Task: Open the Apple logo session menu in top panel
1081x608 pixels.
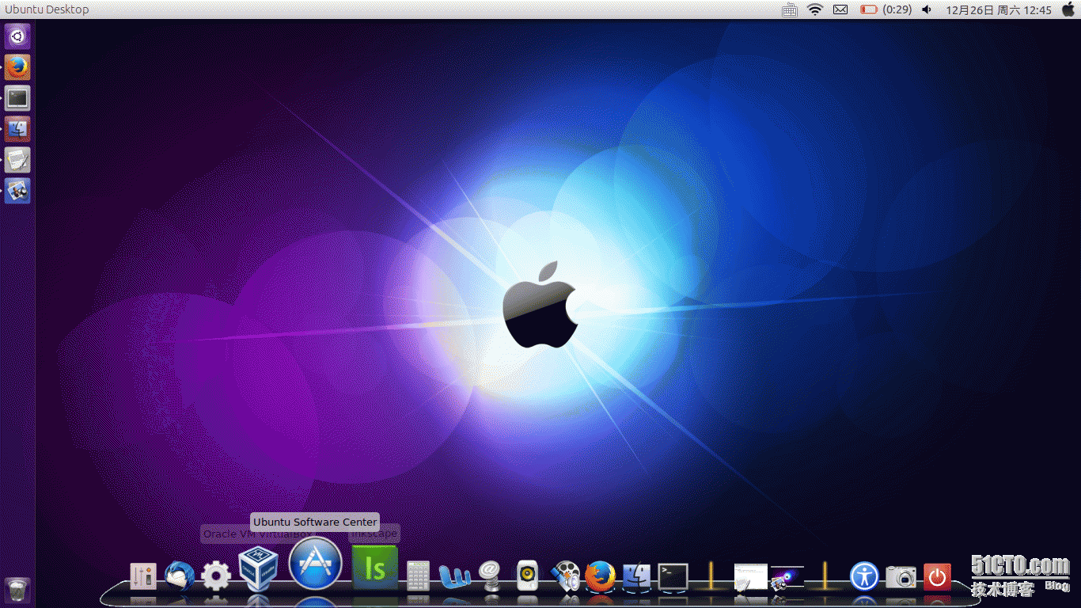Action: pyautogui.click(x=1068, y=9)
